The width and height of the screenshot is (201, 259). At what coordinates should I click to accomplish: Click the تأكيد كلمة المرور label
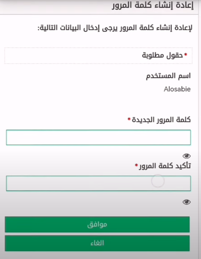coord(165,166)
